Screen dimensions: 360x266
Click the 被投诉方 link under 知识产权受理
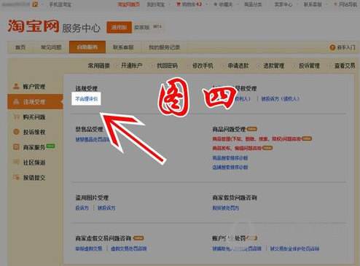pos(281,98)
